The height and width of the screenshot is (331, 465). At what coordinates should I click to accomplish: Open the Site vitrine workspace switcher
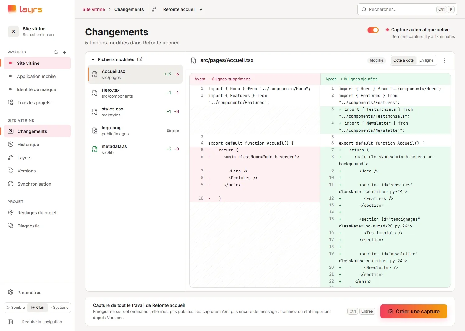click(38, 32)
